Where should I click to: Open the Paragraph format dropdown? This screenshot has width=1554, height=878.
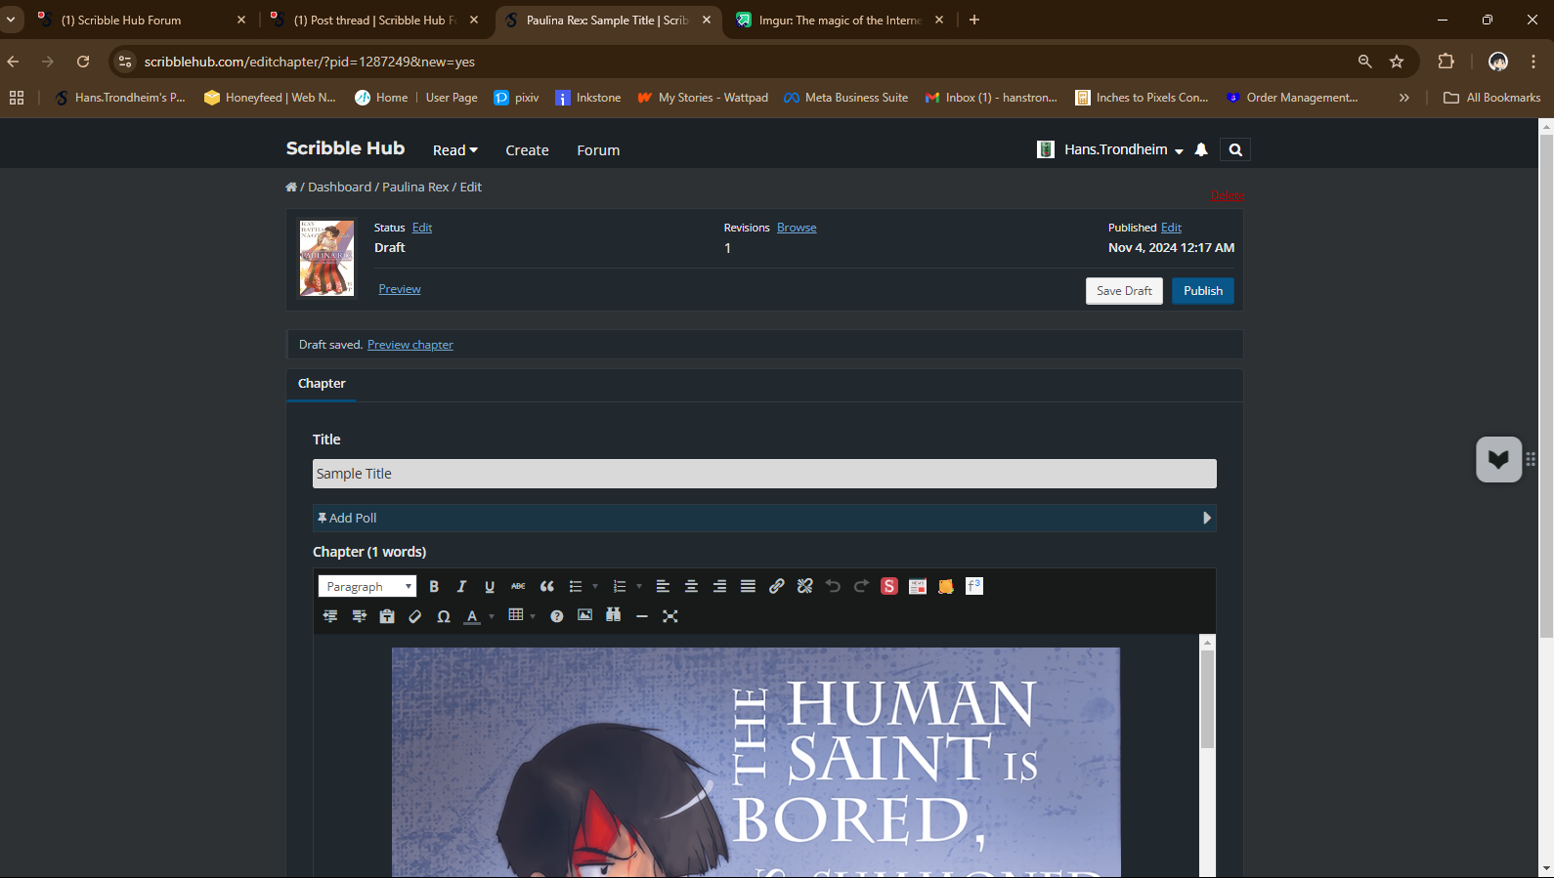coord(367,587)
